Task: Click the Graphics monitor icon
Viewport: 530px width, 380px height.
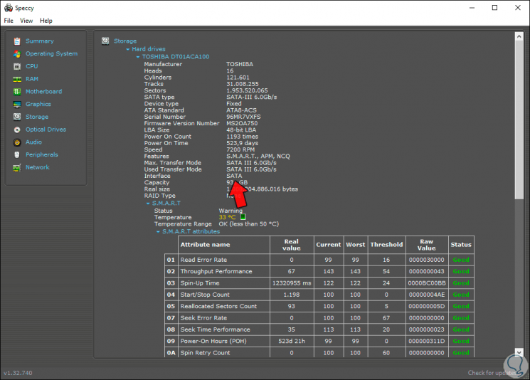Action: pyautogui.click(x=17, y=105)
